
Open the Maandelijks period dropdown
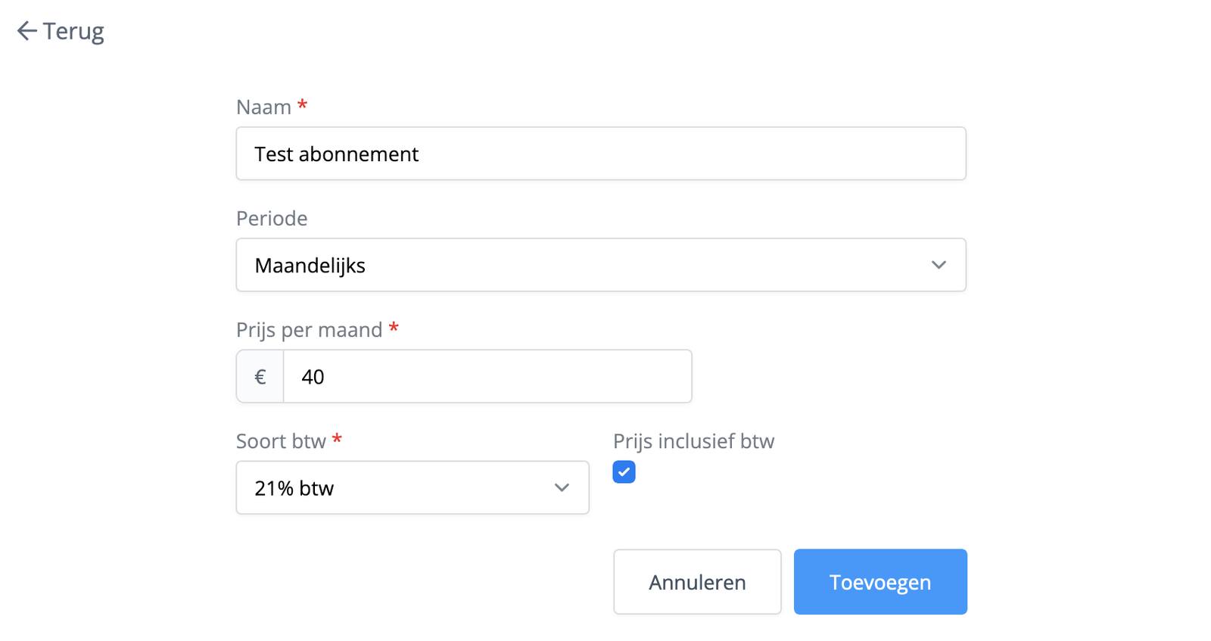point(601,265)
